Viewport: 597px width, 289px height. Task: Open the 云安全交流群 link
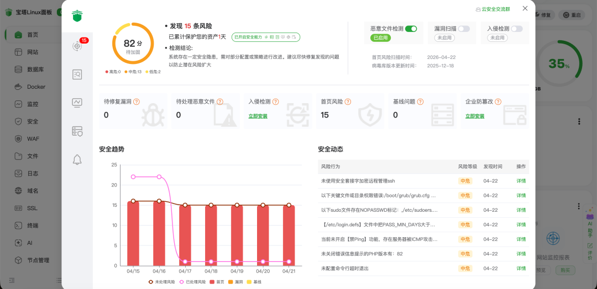point(493,9)
